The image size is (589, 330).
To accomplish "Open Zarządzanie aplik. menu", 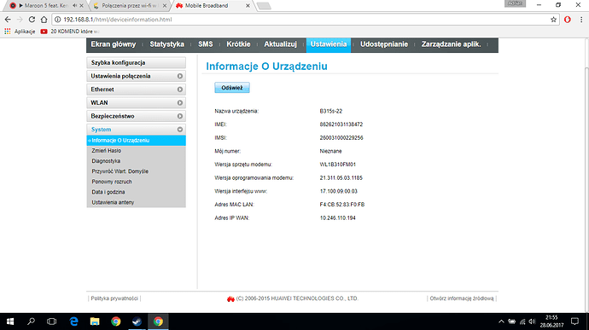I will [451, 44].
